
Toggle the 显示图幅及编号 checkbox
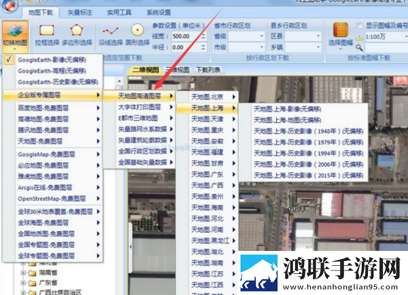coord(359,25)
